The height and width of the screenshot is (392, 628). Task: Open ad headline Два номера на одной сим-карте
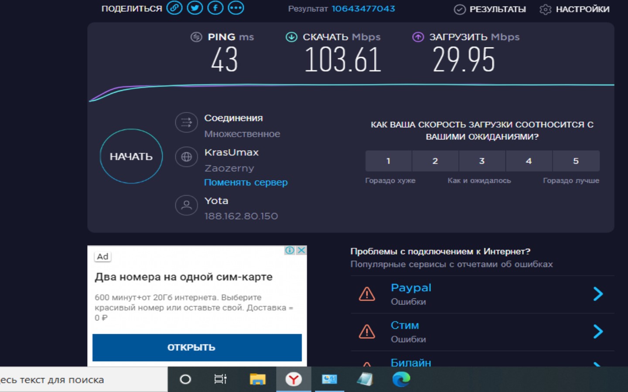184,277
